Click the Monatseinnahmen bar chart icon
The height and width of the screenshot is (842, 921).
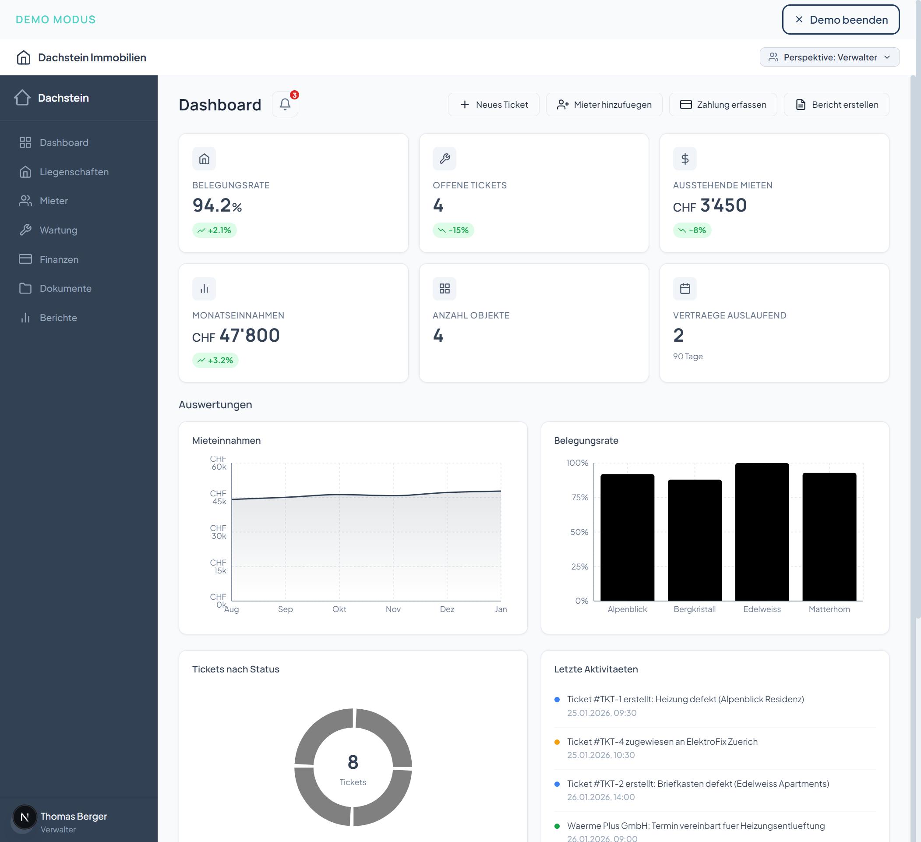click(x=204, y=288)
